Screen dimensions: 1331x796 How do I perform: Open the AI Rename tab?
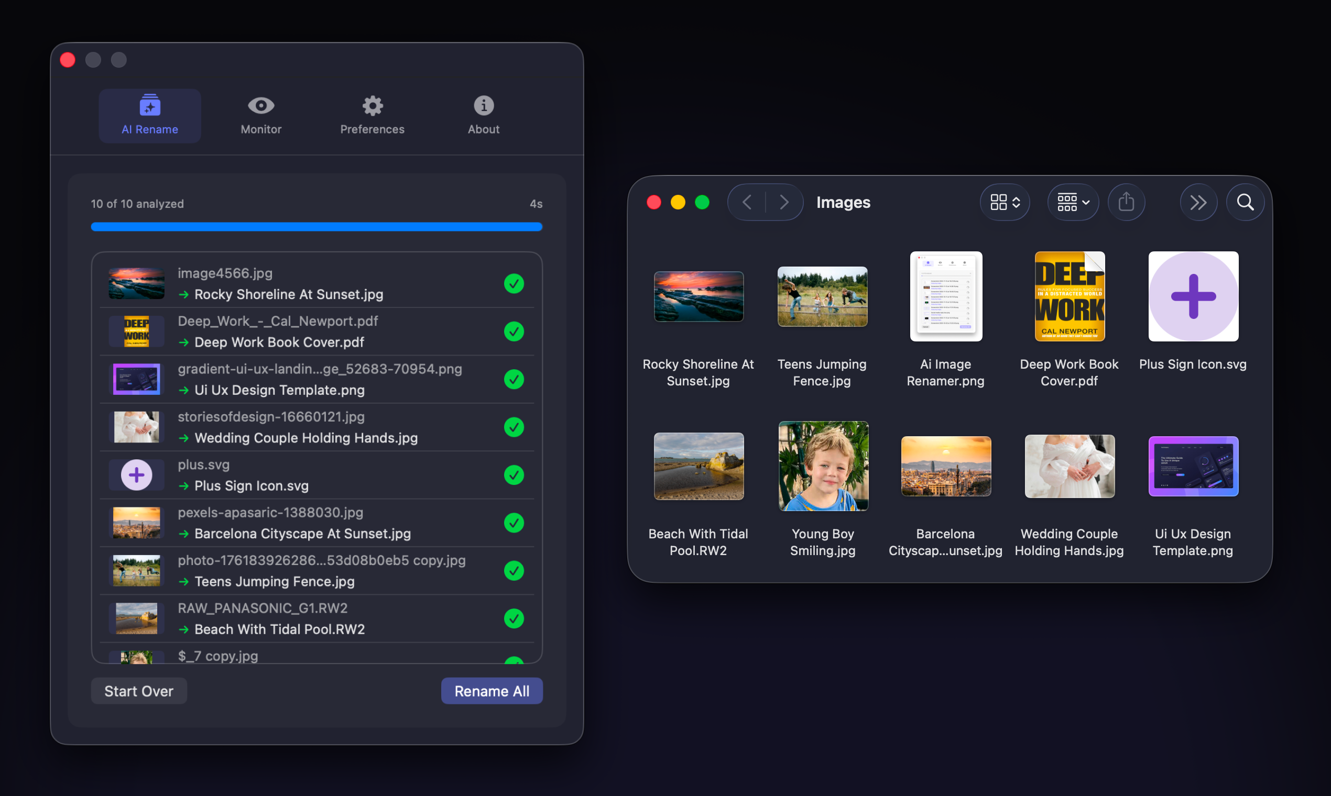point(150,115)
